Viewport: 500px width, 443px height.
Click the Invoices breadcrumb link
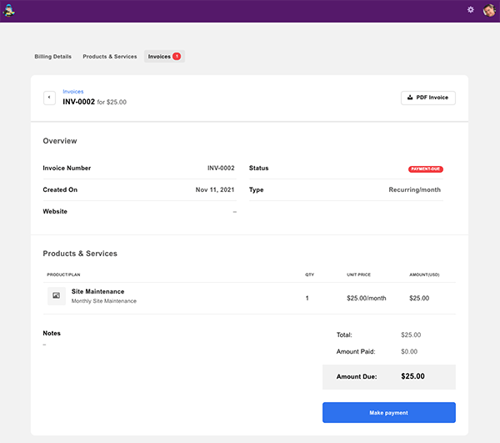[73, 92]
